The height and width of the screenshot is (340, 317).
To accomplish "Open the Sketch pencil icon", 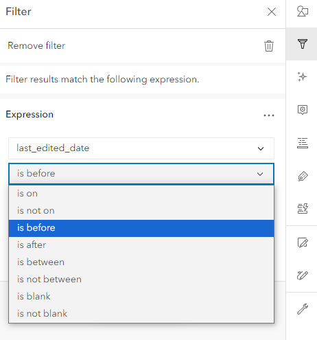I will 303,275.
